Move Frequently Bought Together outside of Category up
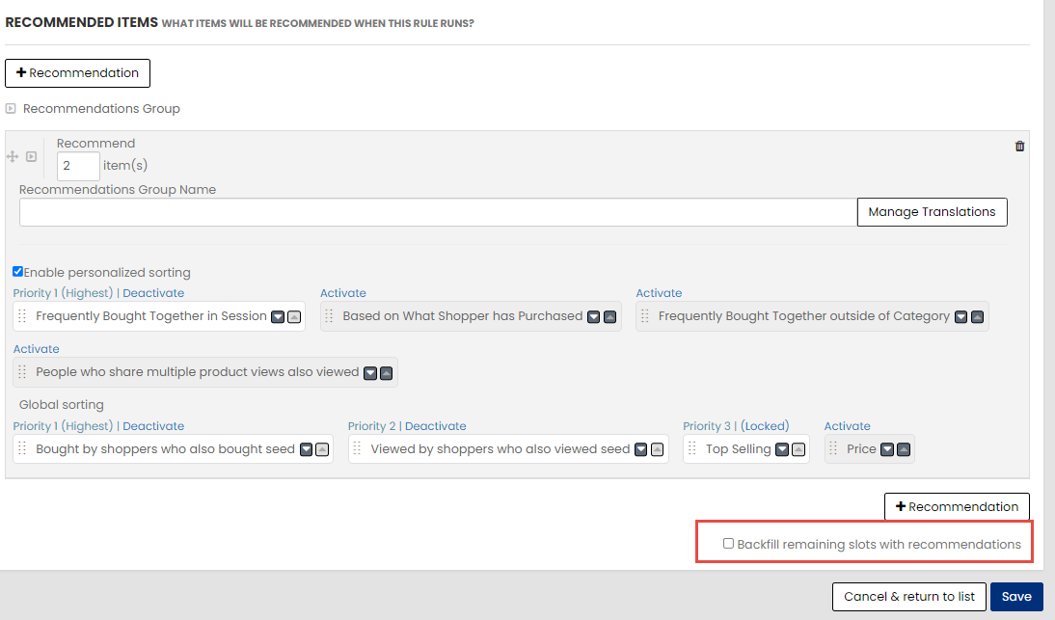 [x=977, y=316]
